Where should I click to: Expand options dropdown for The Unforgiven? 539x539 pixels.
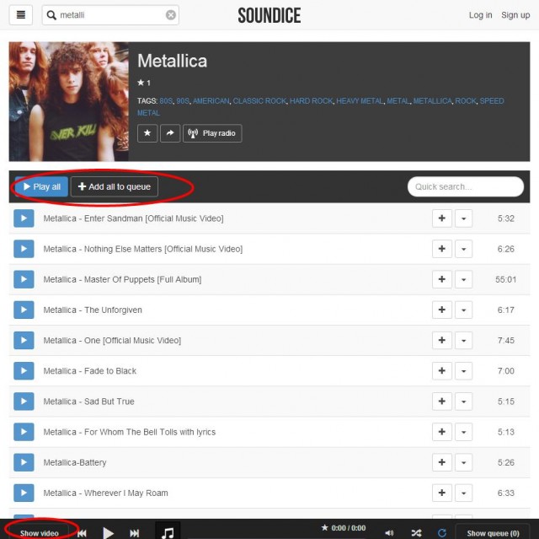[x=464, y=310]
